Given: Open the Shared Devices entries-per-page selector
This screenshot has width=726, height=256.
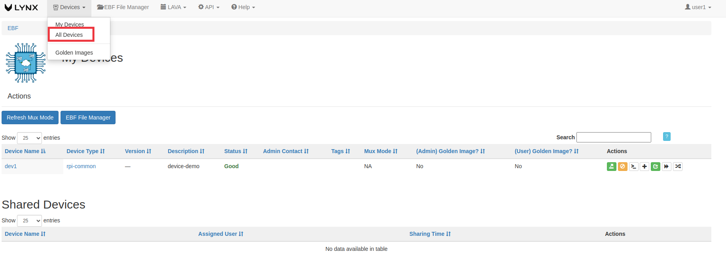Looking at the screenshot, I should (30, 220).
